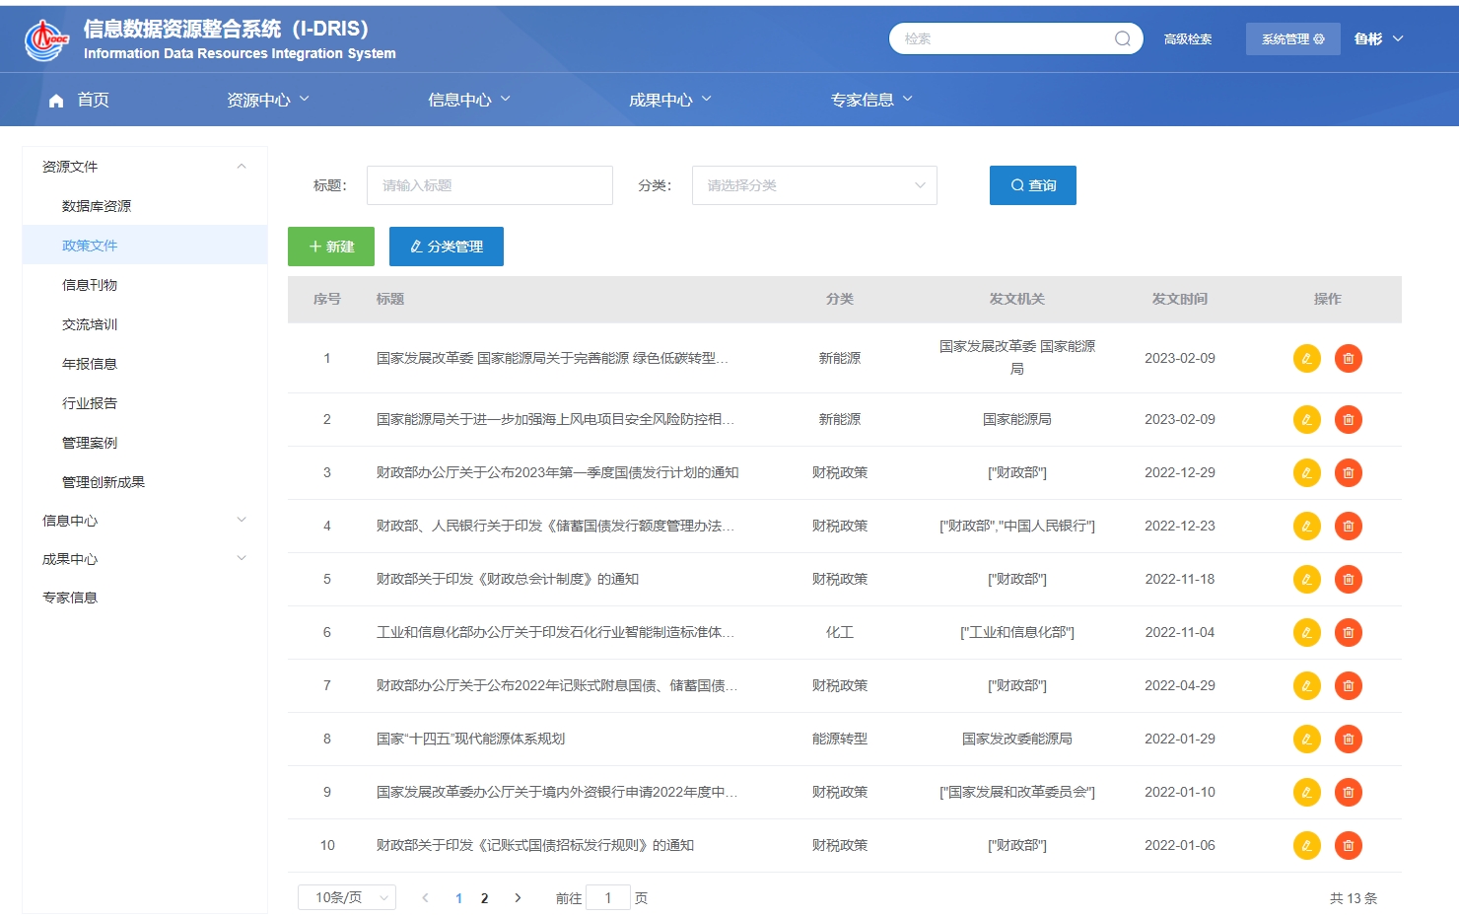Click the 发文时间 column header
The image size is (1459, 917).
(x=1180, y=299)
